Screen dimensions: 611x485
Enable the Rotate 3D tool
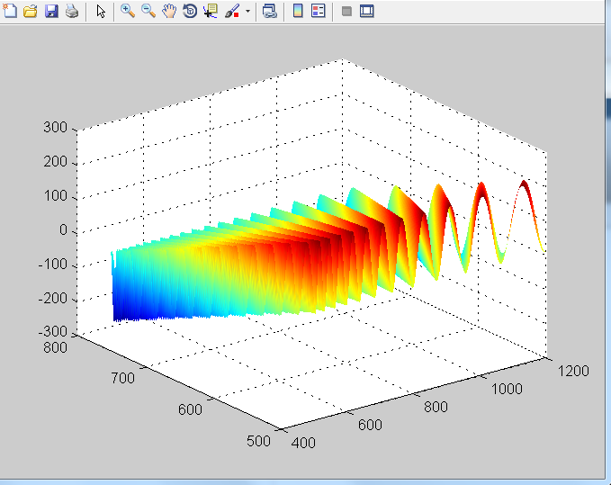(190, 12)
